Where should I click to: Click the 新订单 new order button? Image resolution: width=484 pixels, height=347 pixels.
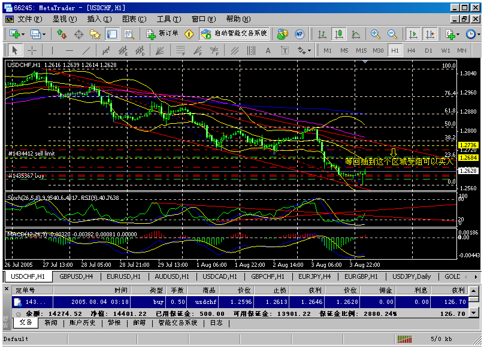click(162, 34)
